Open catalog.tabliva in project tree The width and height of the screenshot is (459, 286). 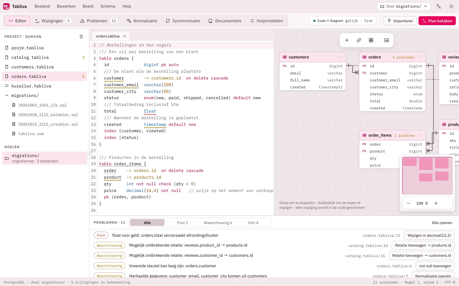45,57
